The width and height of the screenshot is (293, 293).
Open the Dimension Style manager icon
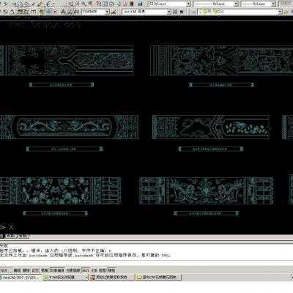tap(114, 12)
